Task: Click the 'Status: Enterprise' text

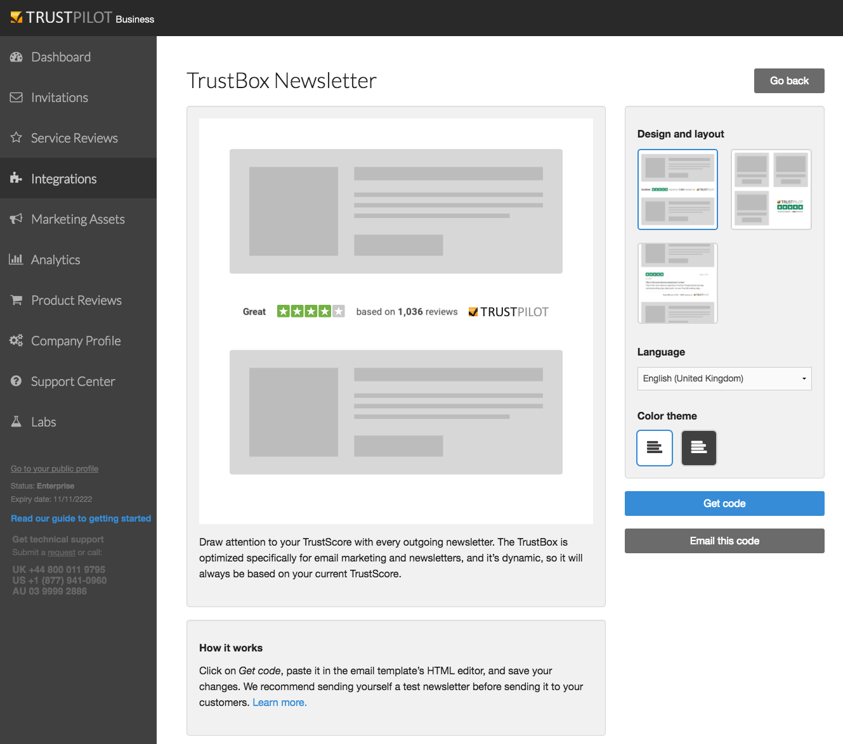Action: click(x=42, y=486)
